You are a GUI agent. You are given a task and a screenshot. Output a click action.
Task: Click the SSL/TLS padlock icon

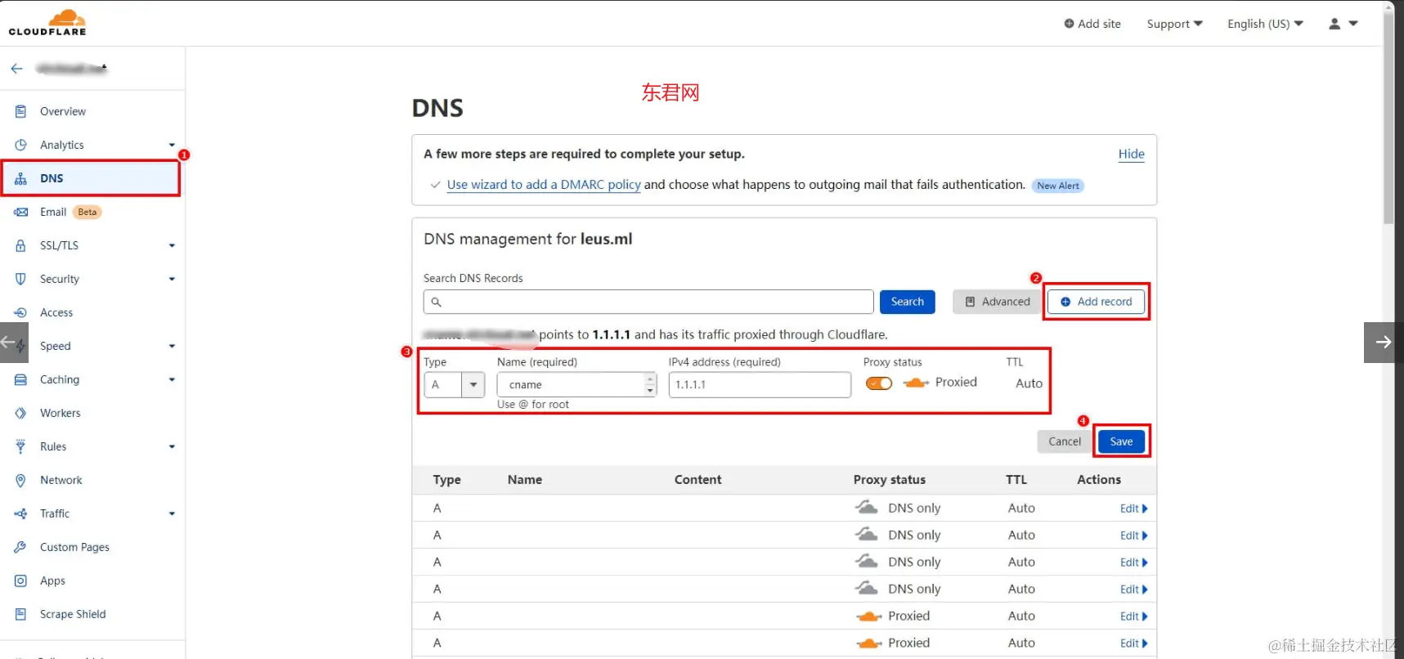(20, 245)
